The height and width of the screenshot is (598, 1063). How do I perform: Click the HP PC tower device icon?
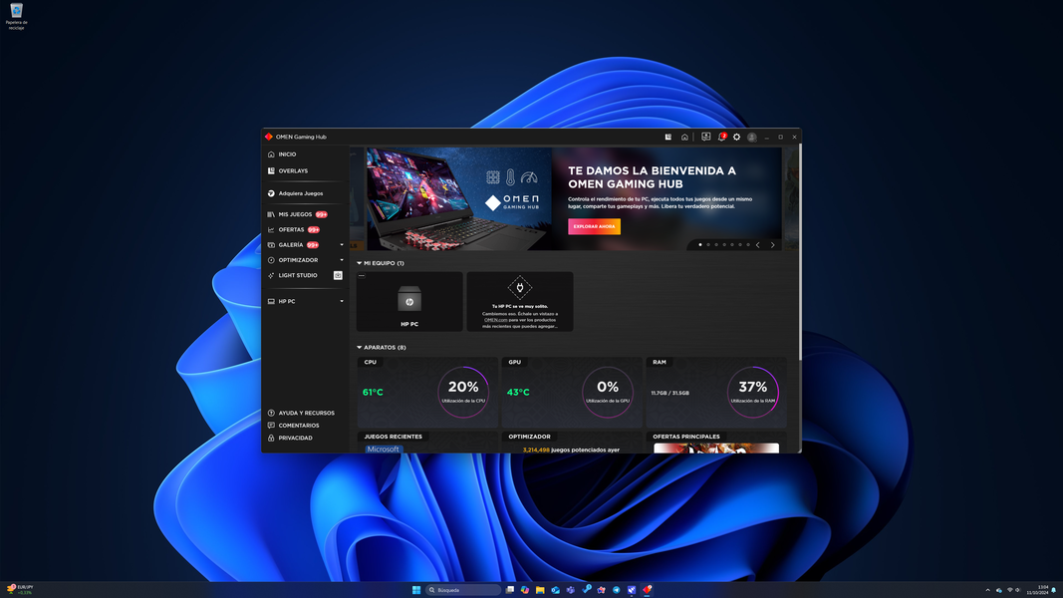coord(409,300)
